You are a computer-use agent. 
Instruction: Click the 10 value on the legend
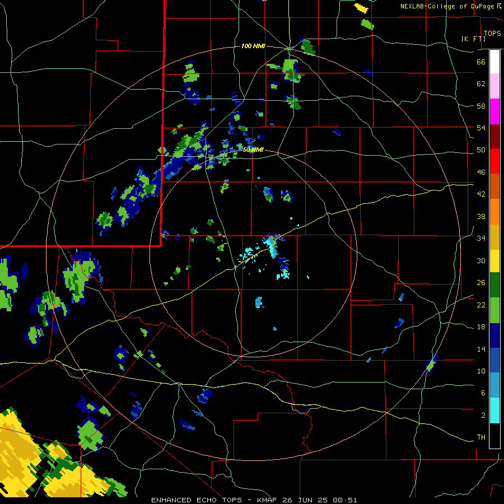click(x=481, y=371)
